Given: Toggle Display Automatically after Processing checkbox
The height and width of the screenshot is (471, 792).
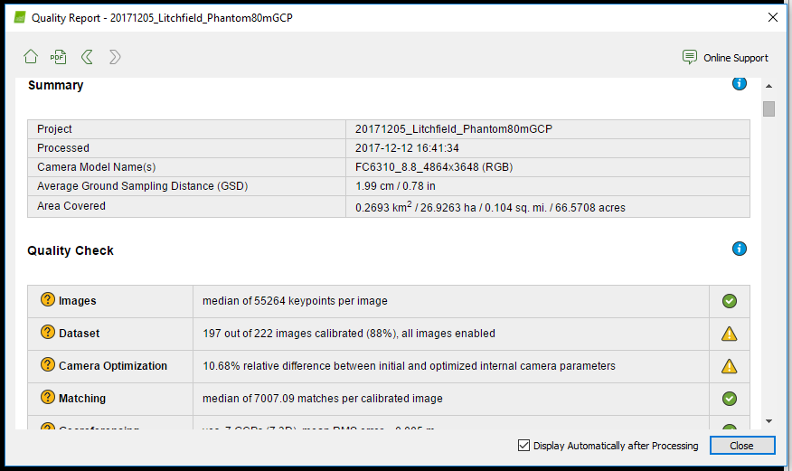Looking at the screenshot, I should click(523, 446).
